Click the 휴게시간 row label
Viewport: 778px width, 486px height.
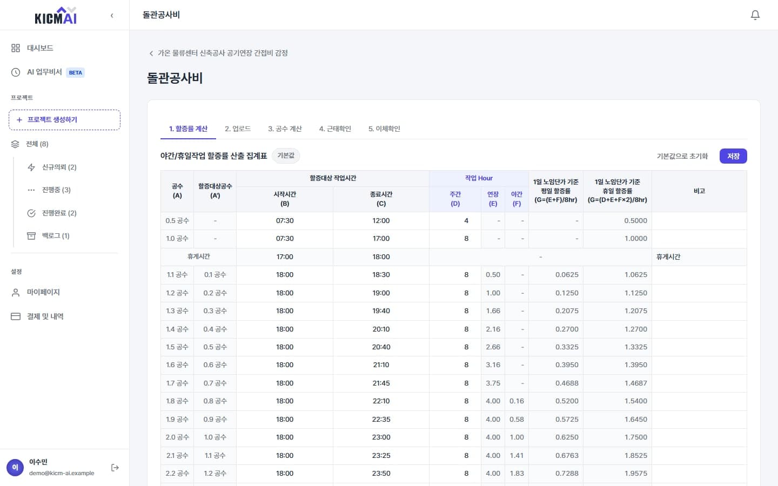198,257
